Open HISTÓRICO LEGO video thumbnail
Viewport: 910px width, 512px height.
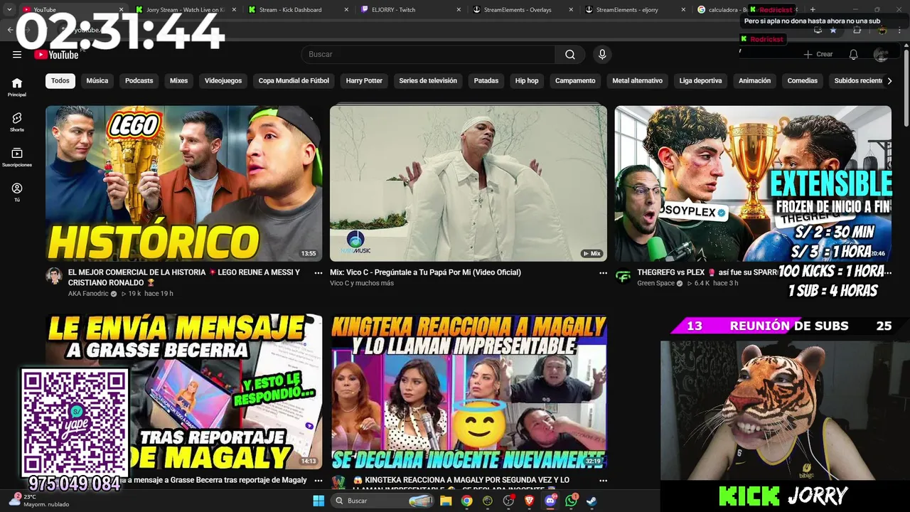tap(184, 183)
